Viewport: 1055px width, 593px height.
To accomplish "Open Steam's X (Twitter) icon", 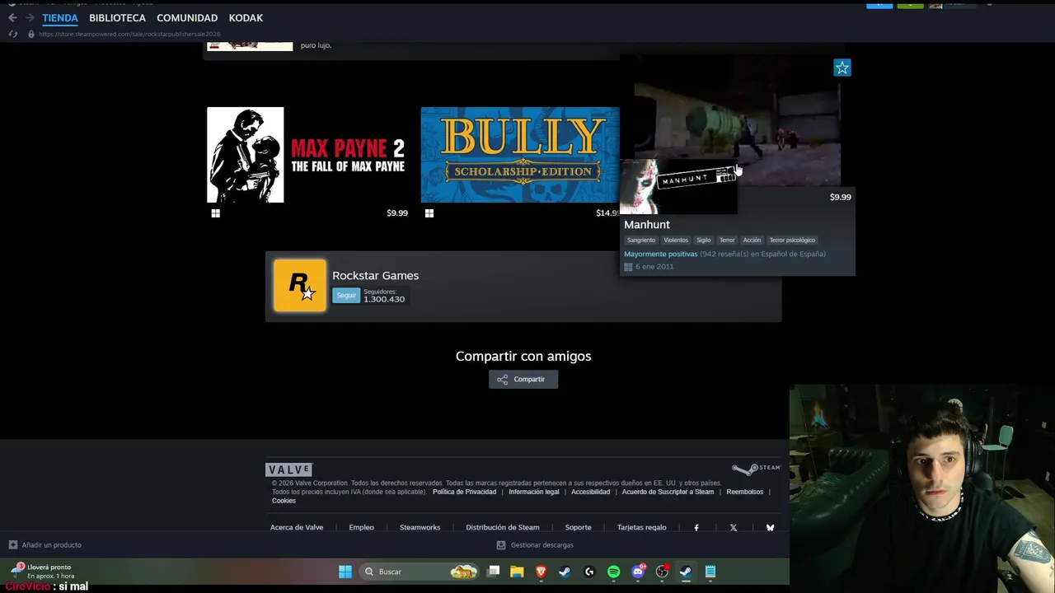I will (x=734, y=528).
